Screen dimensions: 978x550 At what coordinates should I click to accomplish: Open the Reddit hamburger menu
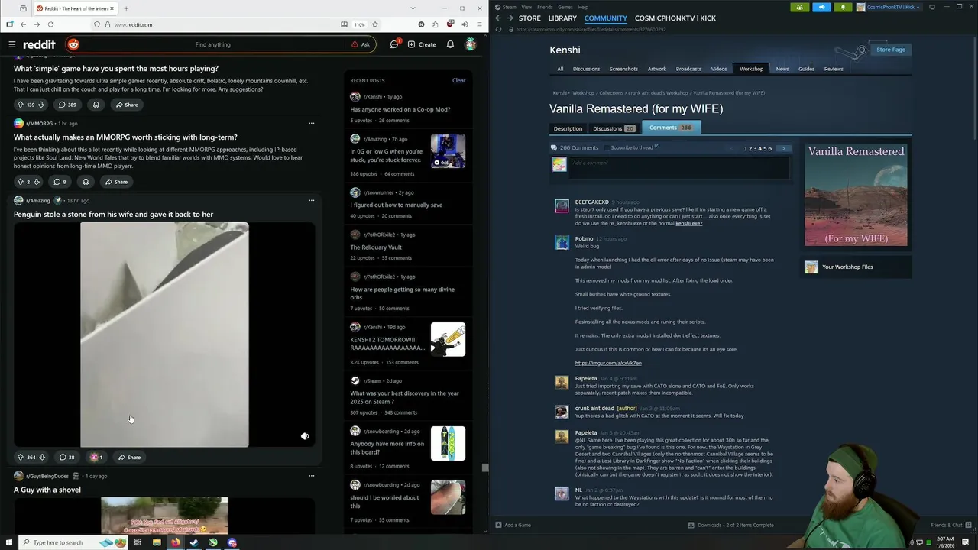12,44
